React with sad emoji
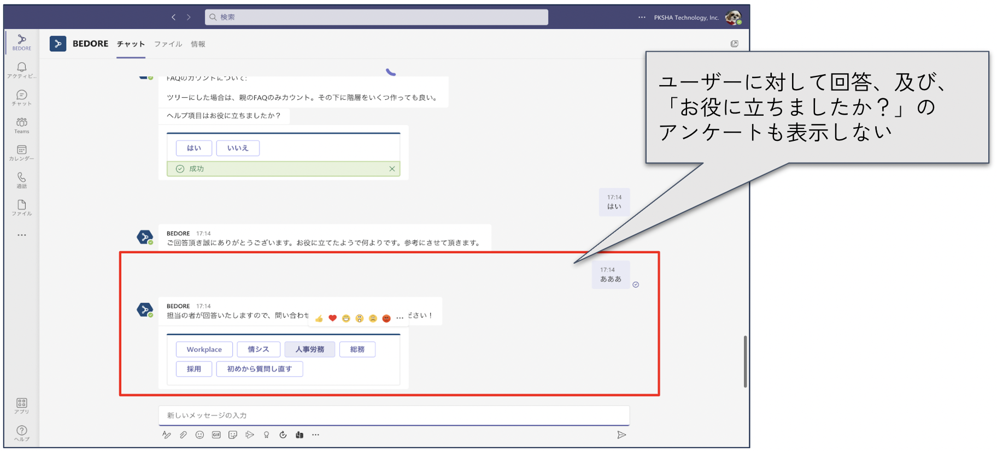This screenshot has width=997, height=451. tap(373, 318)
